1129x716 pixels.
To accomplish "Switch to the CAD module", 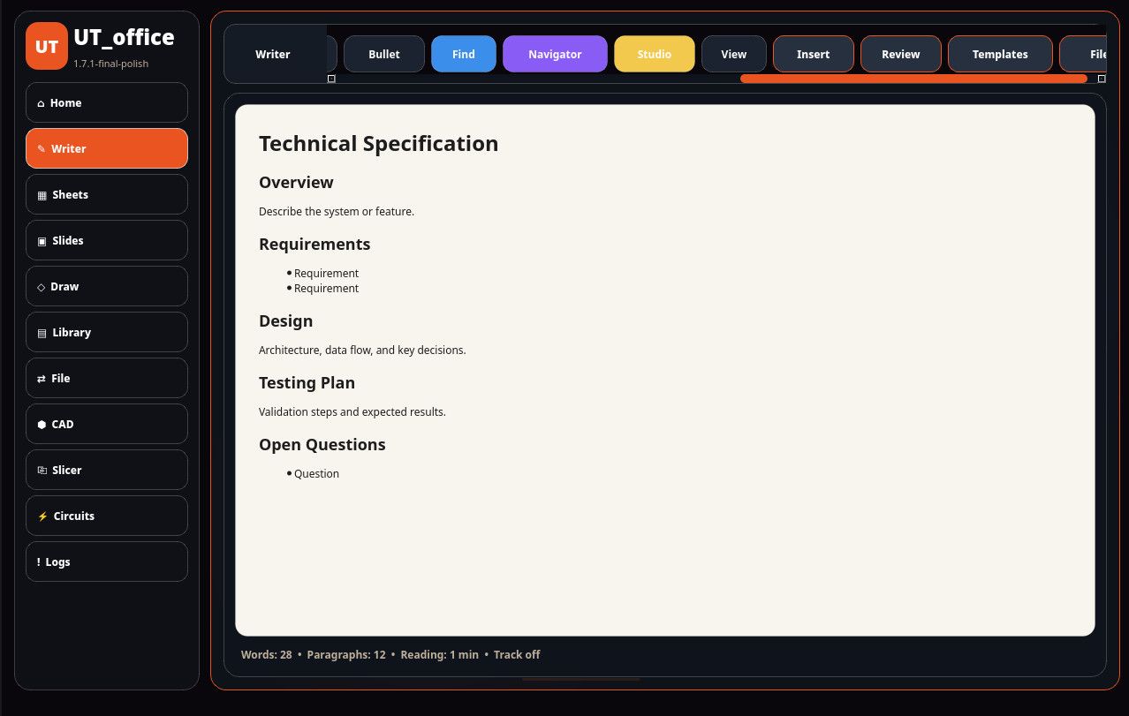I will (x=107, y=424).
